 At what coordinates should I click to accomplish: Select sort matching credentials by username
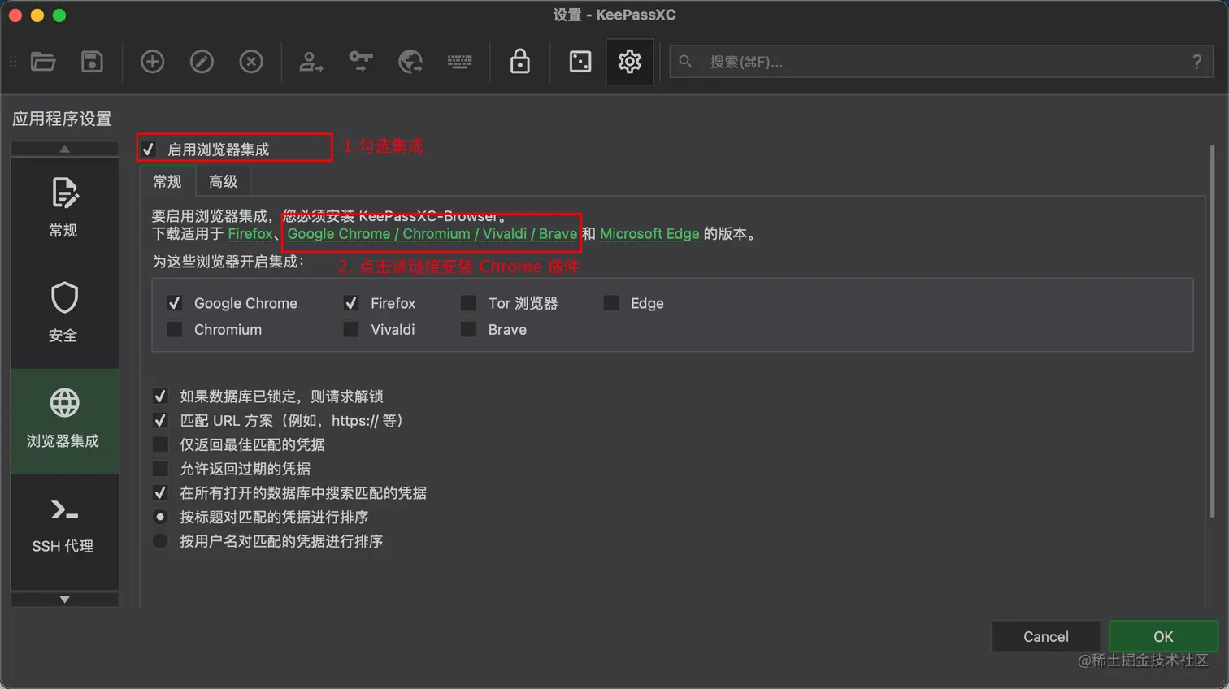pyautogui.click(x=160, y=541)
